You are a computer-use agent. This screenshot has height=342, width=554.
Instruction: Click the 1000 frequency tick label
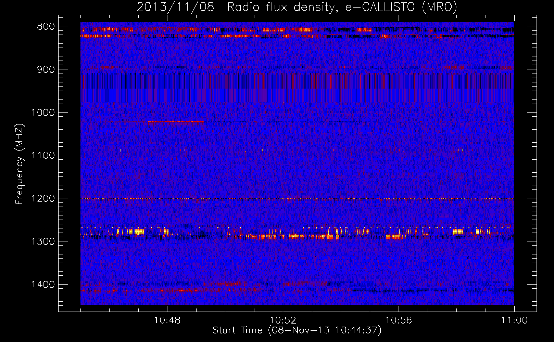[43, 113]
